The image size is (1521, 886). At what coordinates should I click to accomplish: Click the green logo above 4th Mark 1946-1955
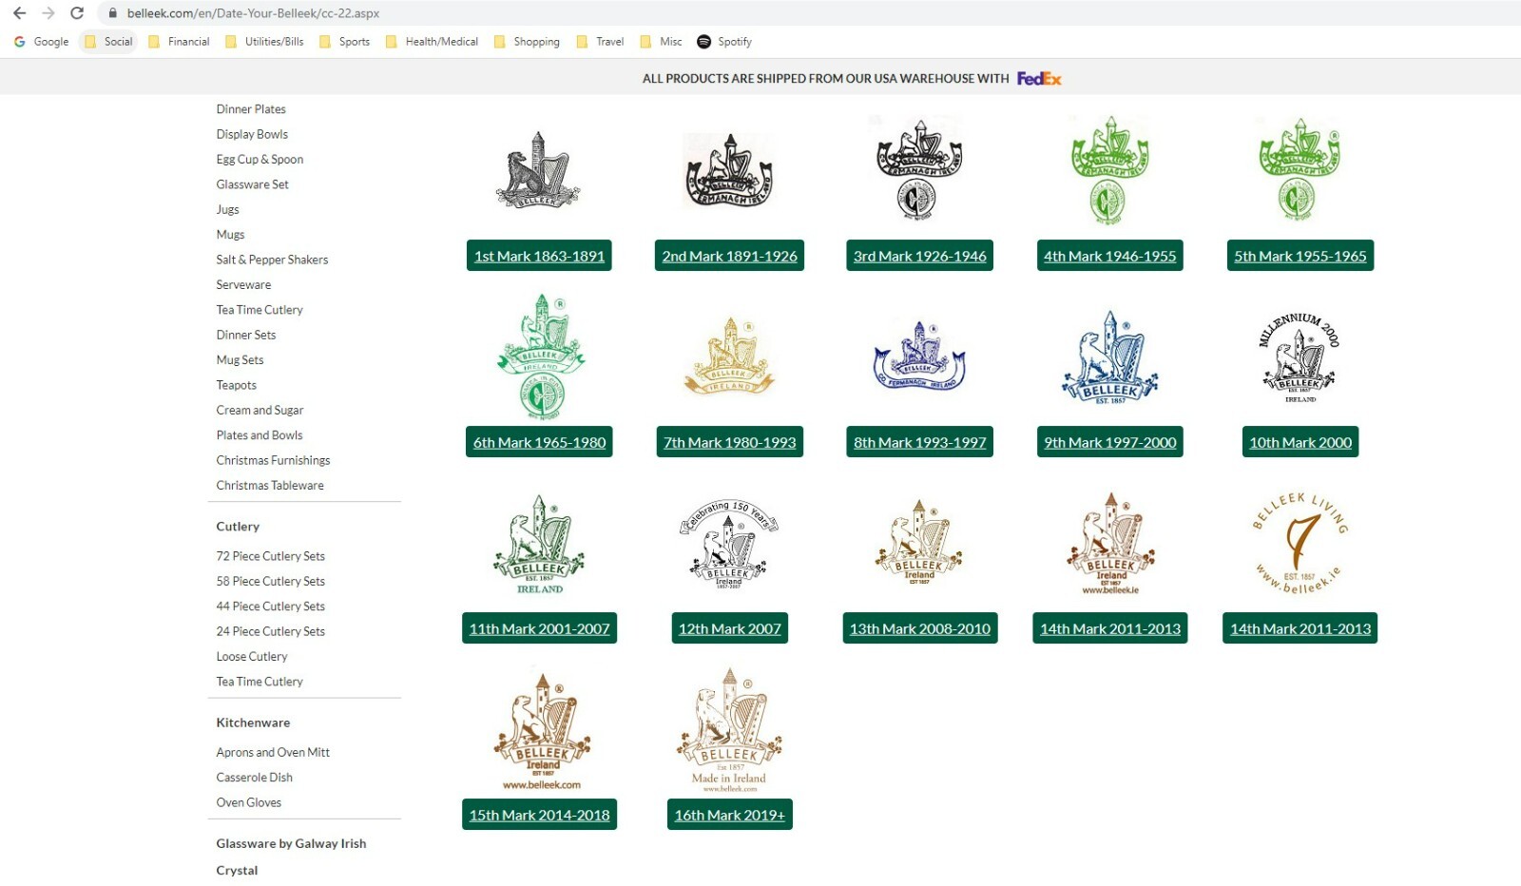point(1109,170)
